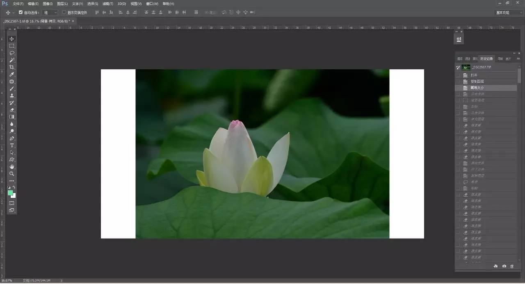This screenshot has width=525, height=284.
Task: Select the 画布大小 history state
Action: point(477,88)
